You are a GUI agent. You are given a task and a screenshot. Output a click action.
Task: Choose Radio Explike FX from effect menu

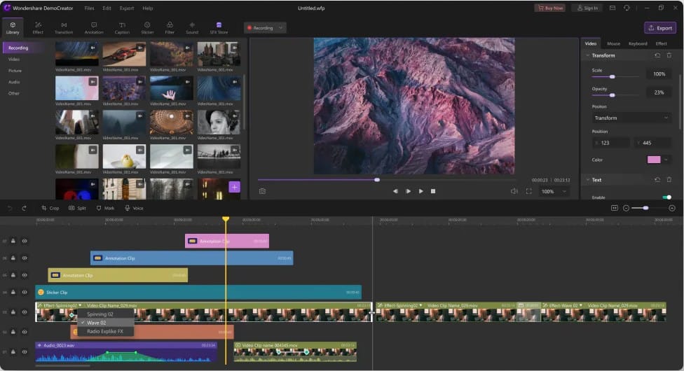tap(104, 331)
